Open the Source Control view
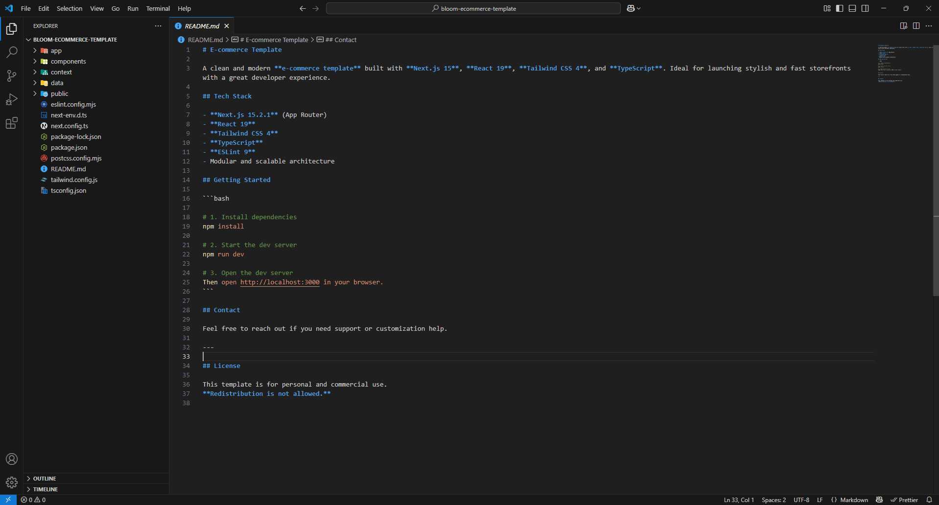Image resolution: width=939 pixels, height=505 pixels. point(12,75)
